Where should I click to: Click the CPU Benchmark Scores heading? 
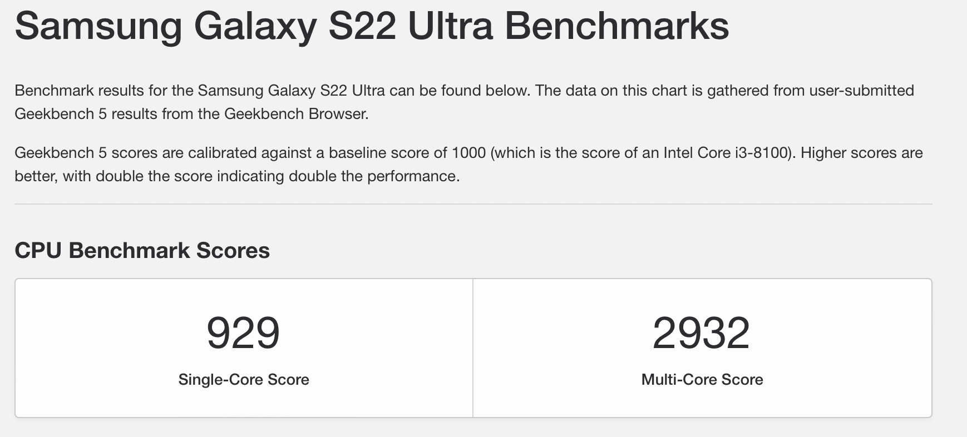point(142,251)
